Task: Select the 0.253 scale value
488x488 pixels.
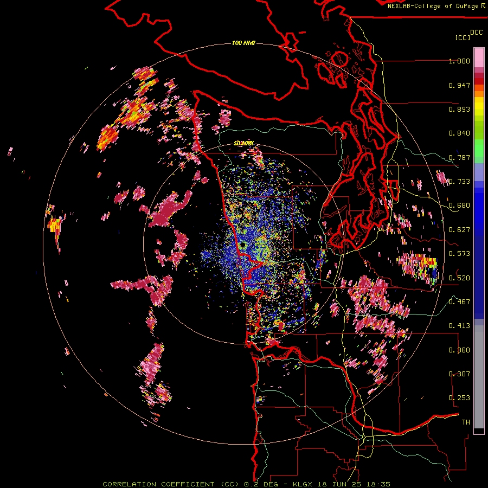Action: pos(459,398)
